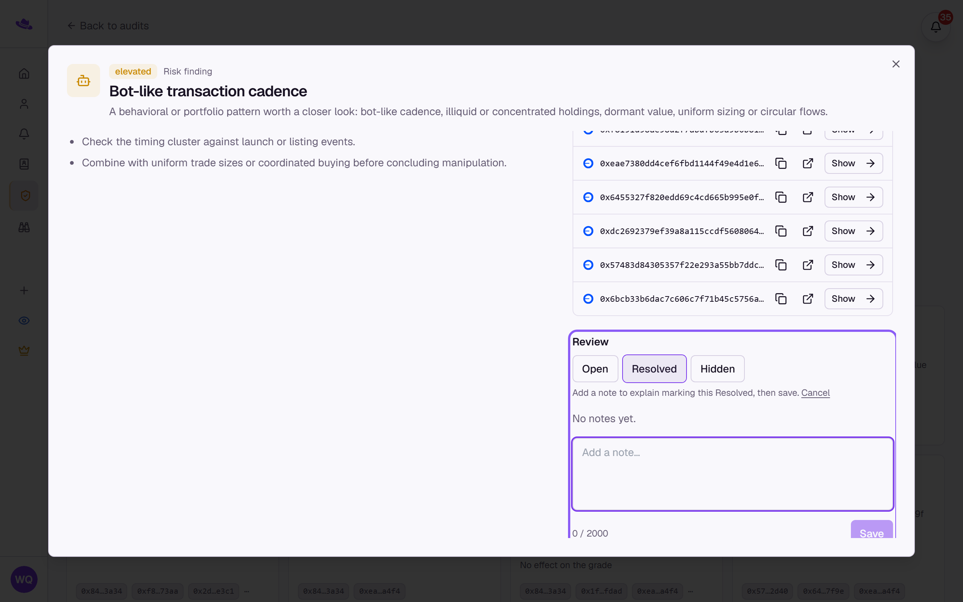Screen dimensions: 963x602
Task: Open 0x6455327f820edd address in external explorer
Action: pos(808,197)
